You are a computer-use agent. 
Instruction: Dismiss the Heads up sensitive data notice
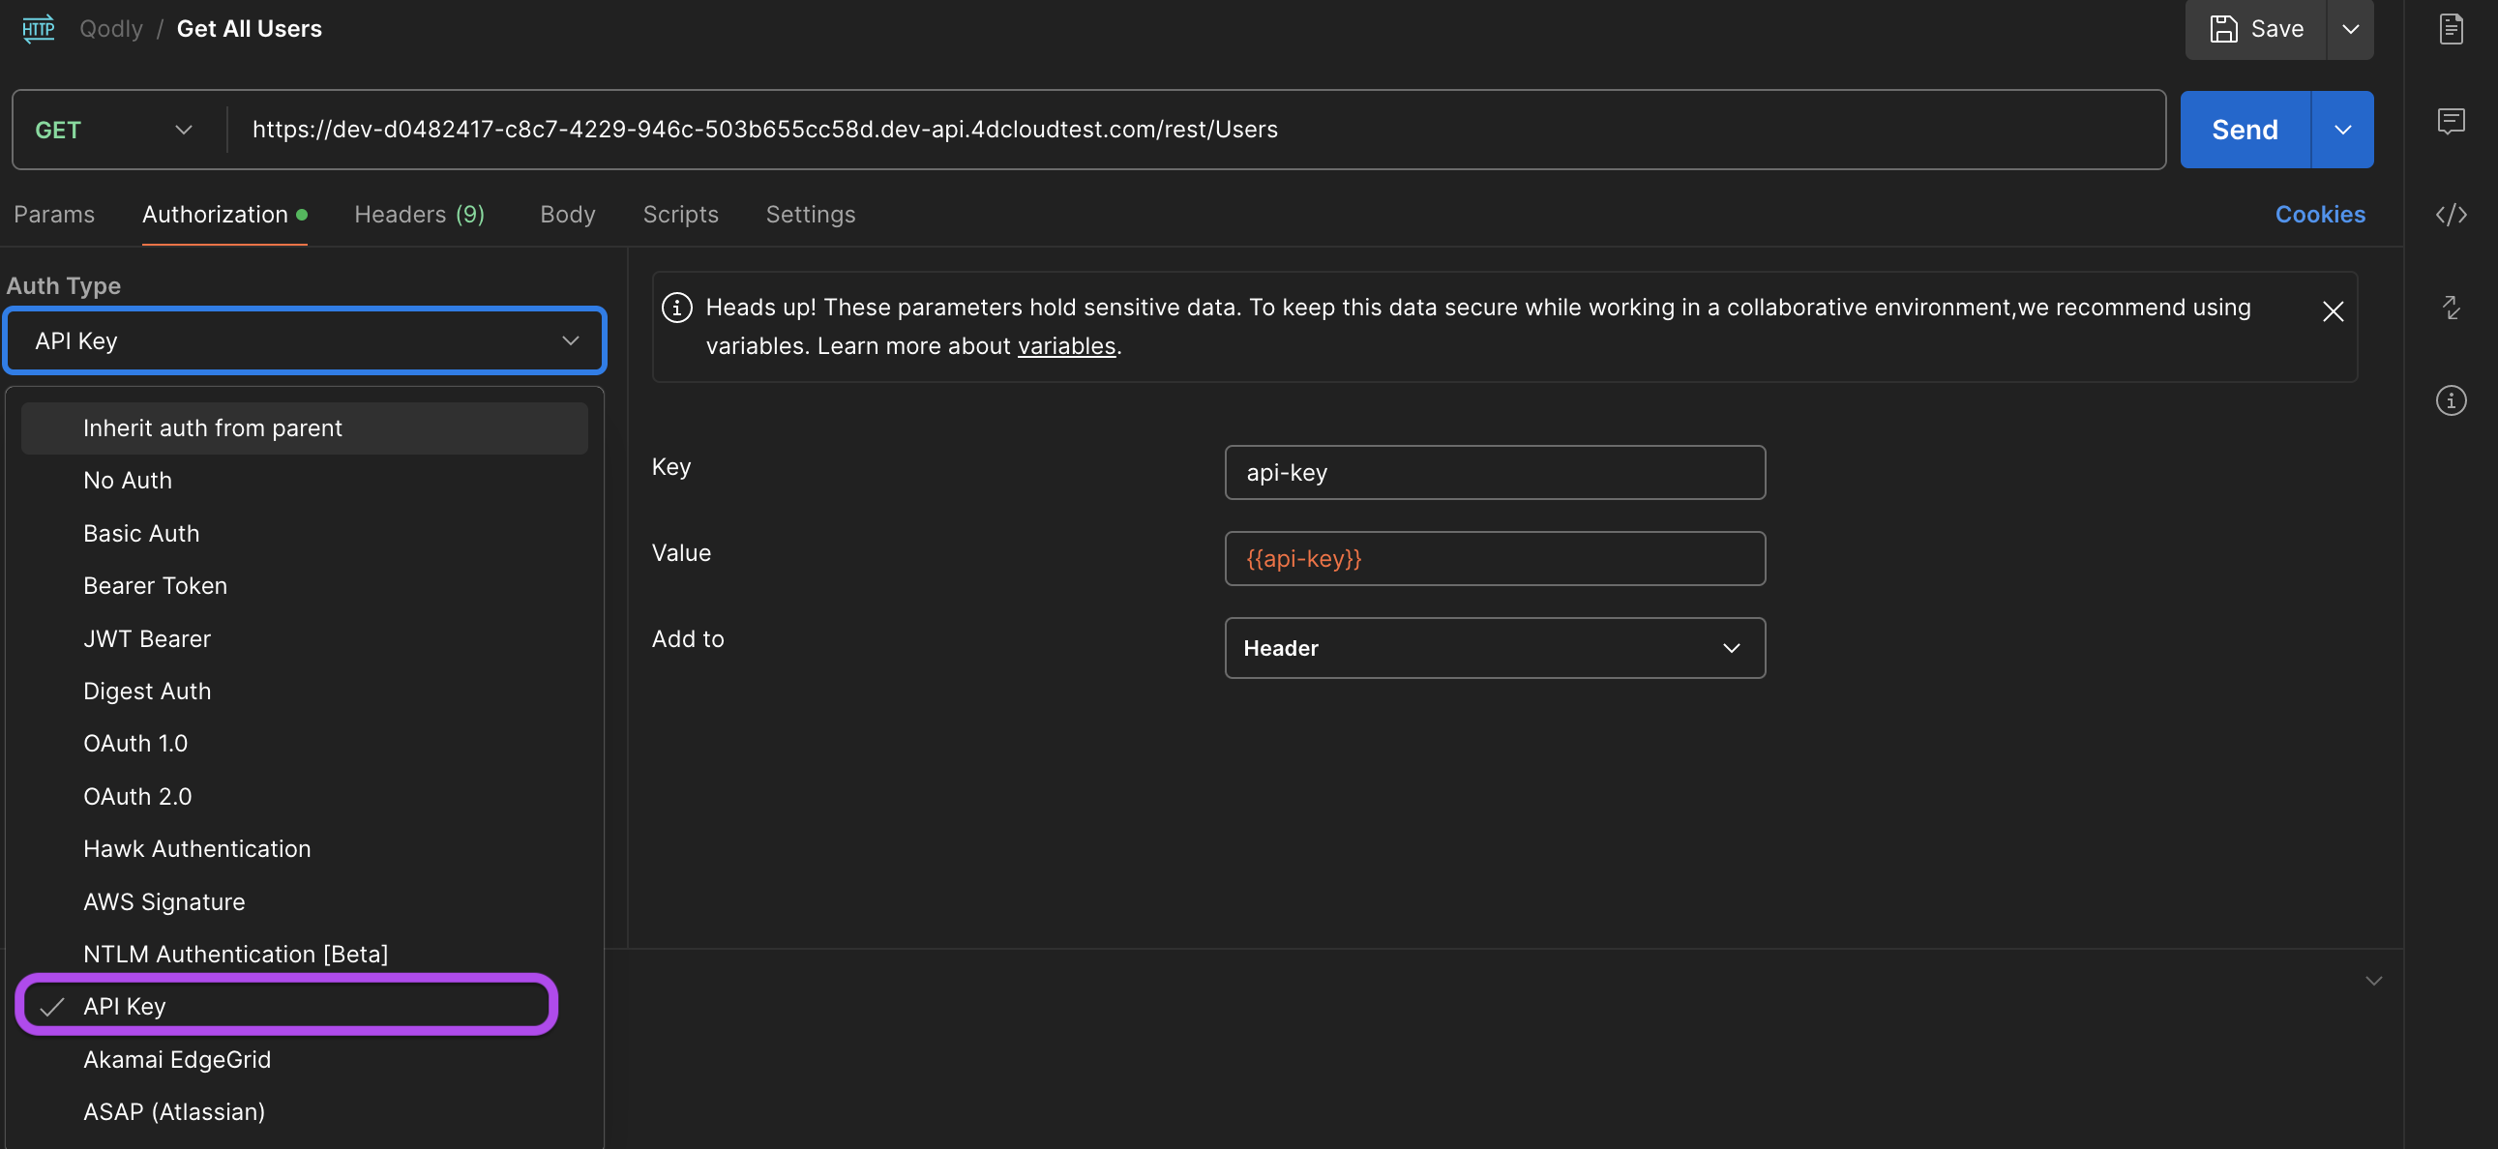[x=2333, y=311]
